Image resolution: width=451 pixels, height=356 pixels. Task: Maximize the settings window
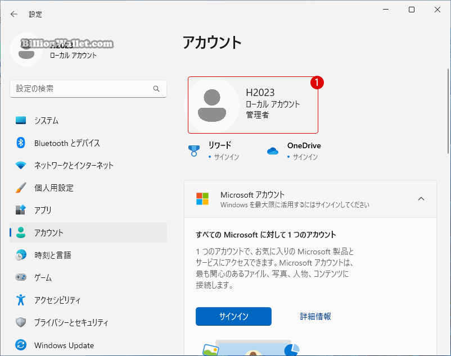tap(412, 10)
